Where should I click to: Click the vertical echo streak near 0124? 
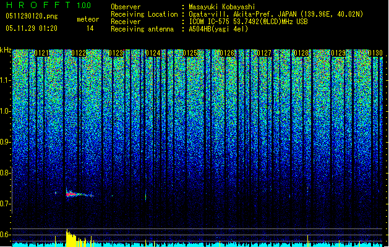pyautogui.click(x=145, y=196)
